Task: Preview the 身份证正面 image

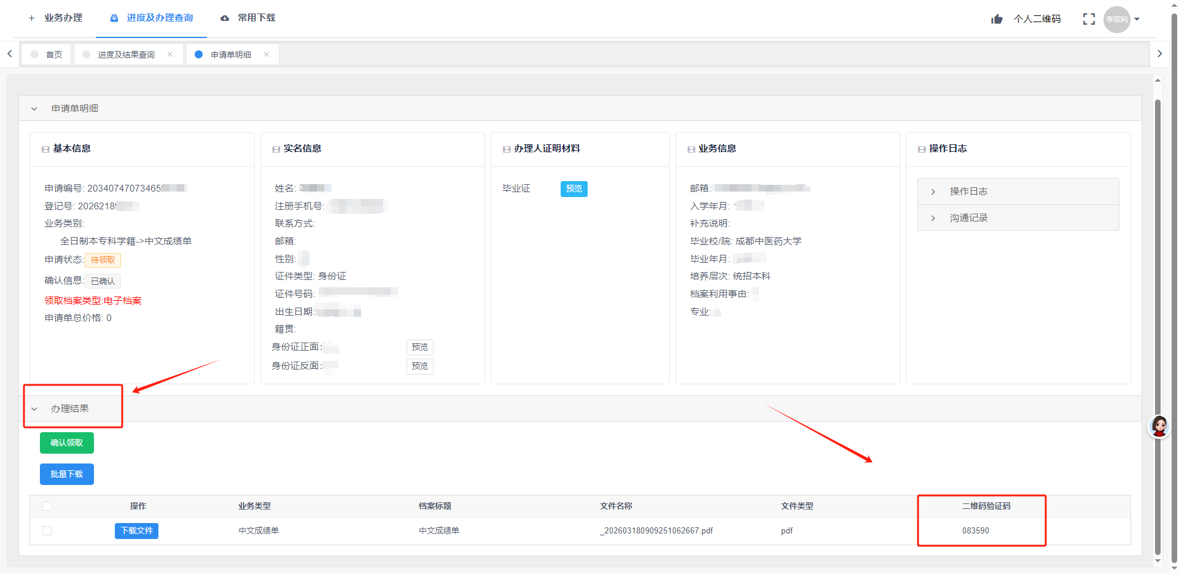Action: click(x=420, y=347)
